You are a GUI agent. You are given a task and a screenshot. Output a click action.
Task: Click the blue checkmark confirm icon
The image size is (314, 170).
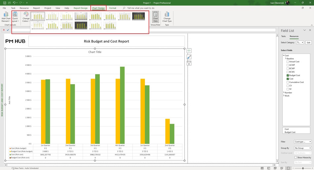coord(8,30)
